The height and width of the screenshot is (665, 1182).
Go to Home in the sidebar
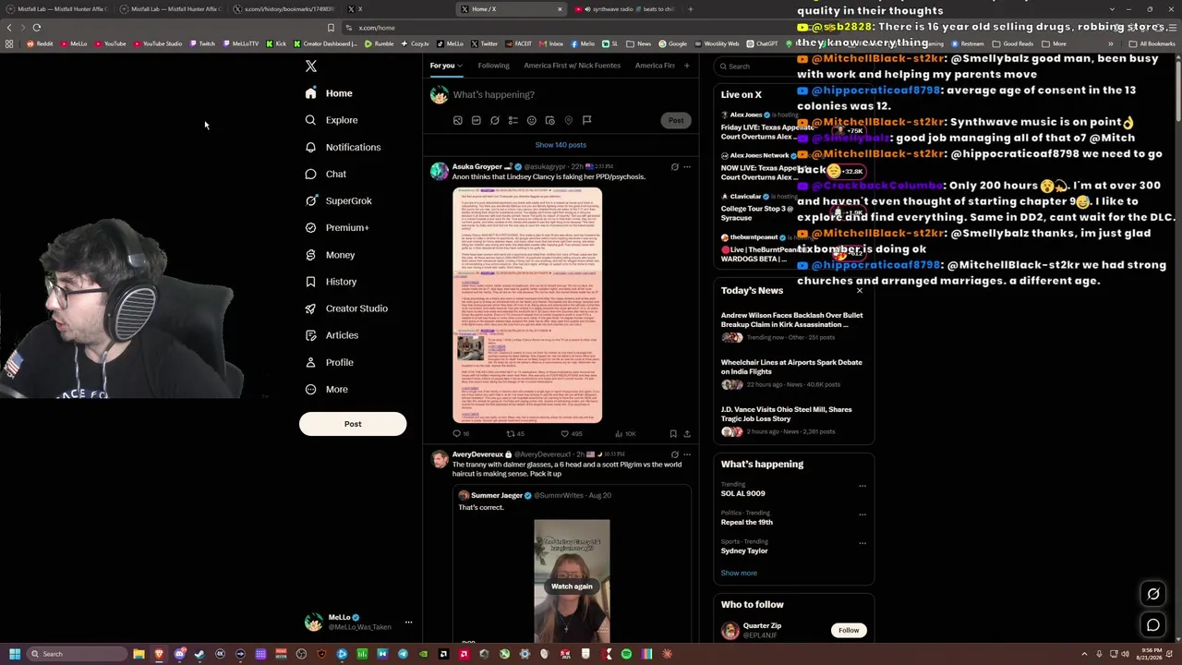(330, 93)
